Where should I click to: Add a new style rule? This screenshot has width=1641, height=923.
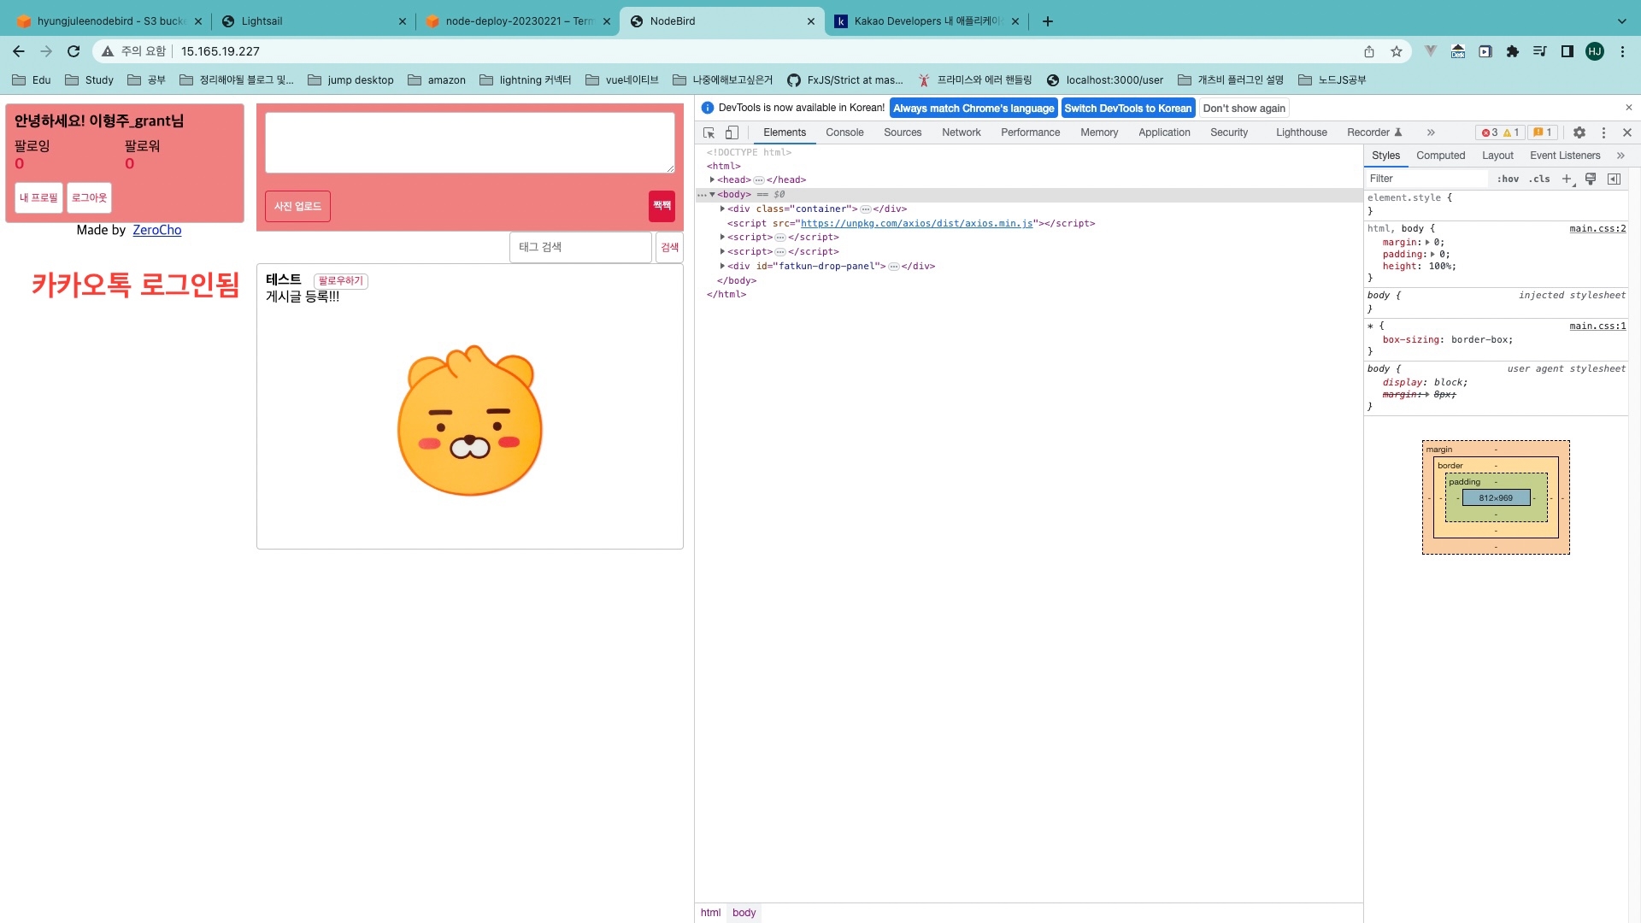pos(1567,179)
